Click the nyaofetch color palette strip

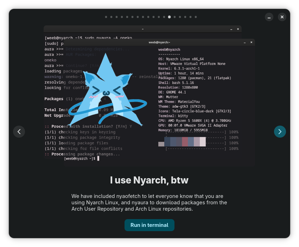pos(182,142)
